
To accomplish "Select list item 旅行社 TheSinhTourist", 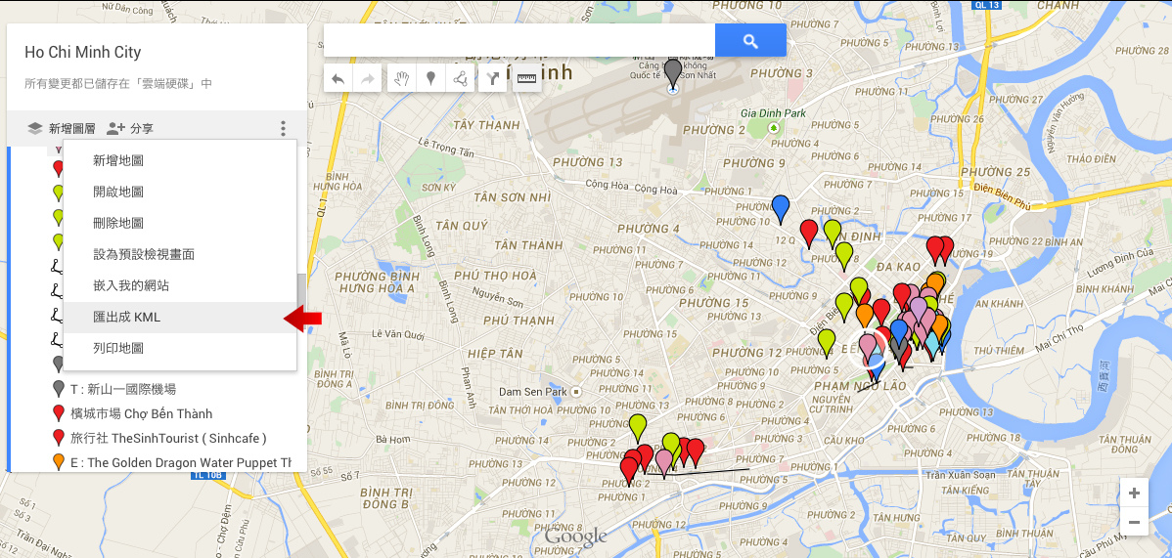I will [168, 439].
